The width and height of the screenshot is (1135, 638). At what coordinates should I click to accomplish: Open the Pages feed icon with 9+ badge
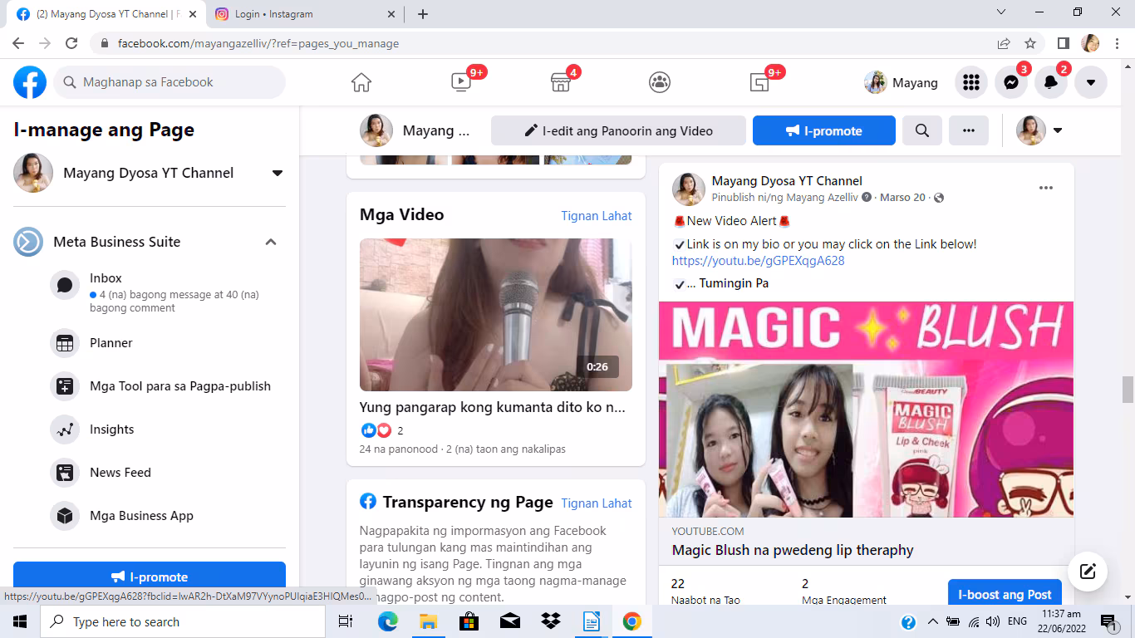click(x=759, y=82)
